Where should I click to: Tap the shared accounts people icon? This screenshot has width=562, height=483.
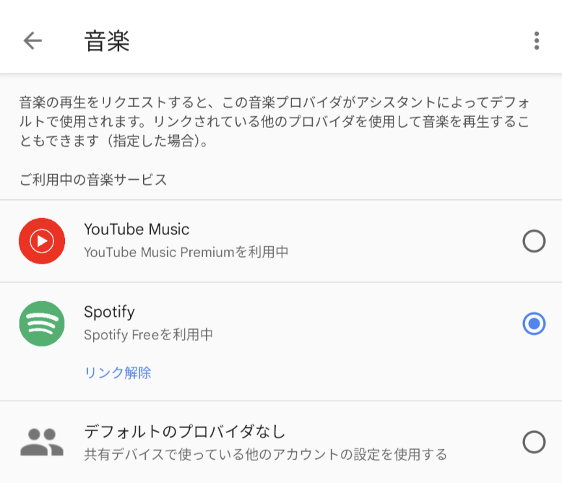tap(42, 442)
